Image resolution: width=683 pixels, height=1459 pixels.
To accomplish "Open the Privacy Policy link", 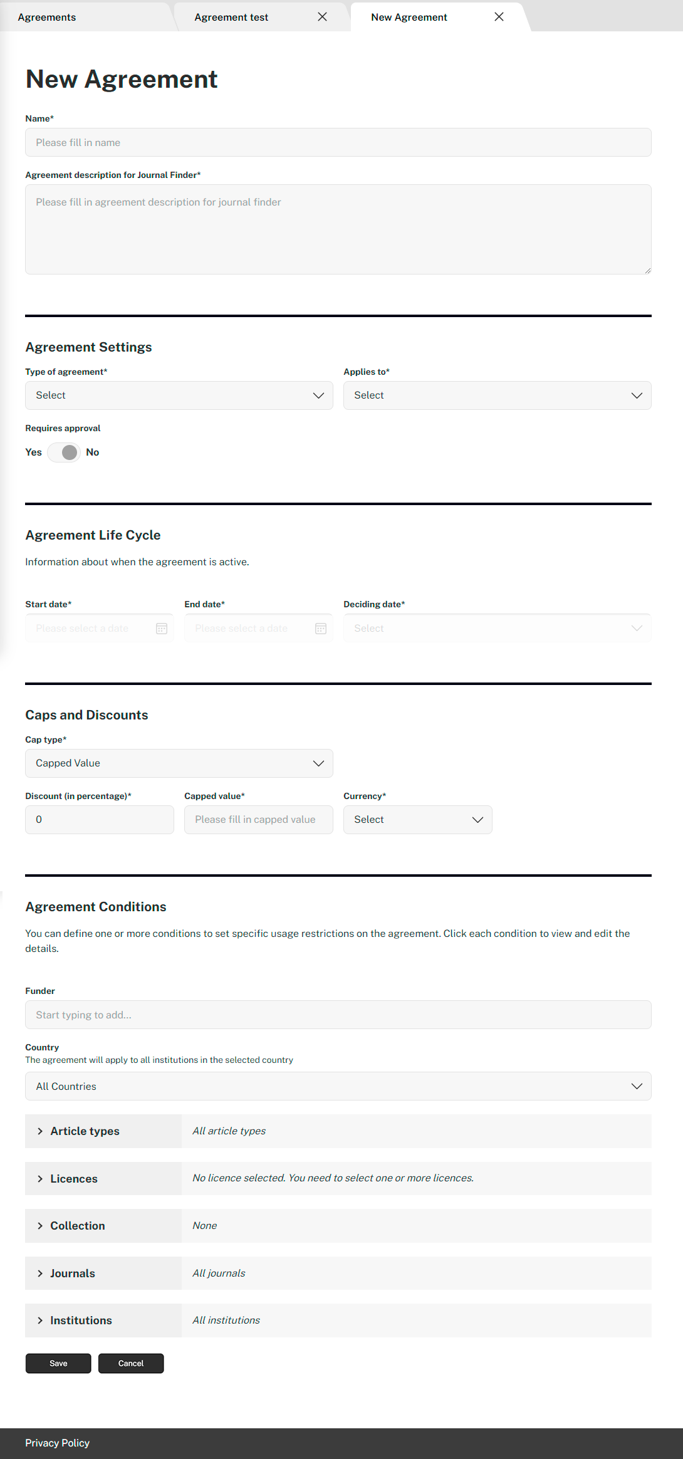I will tap(57, 1443).
